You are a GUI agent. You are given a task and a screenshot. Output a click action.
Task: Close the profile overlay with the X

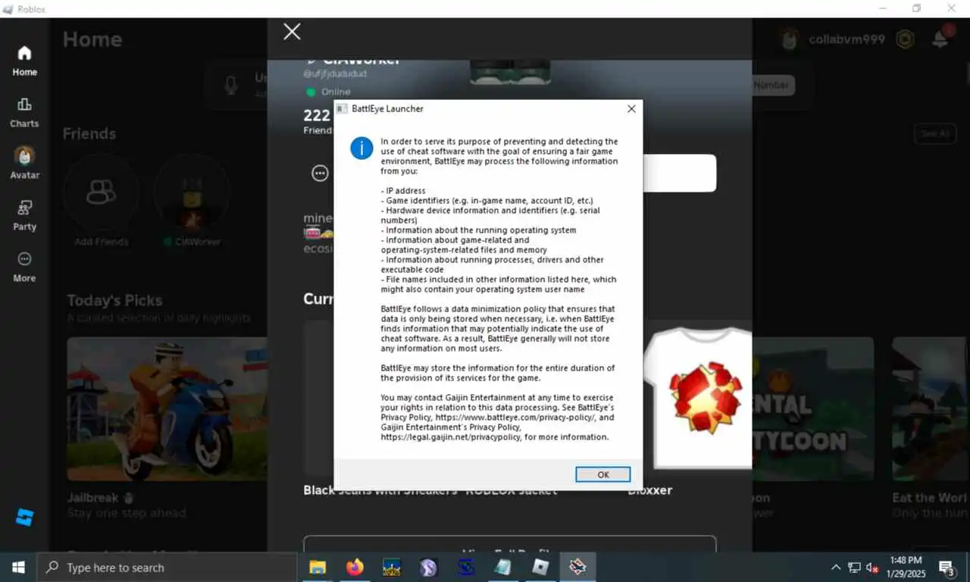[x=292, y=31]
